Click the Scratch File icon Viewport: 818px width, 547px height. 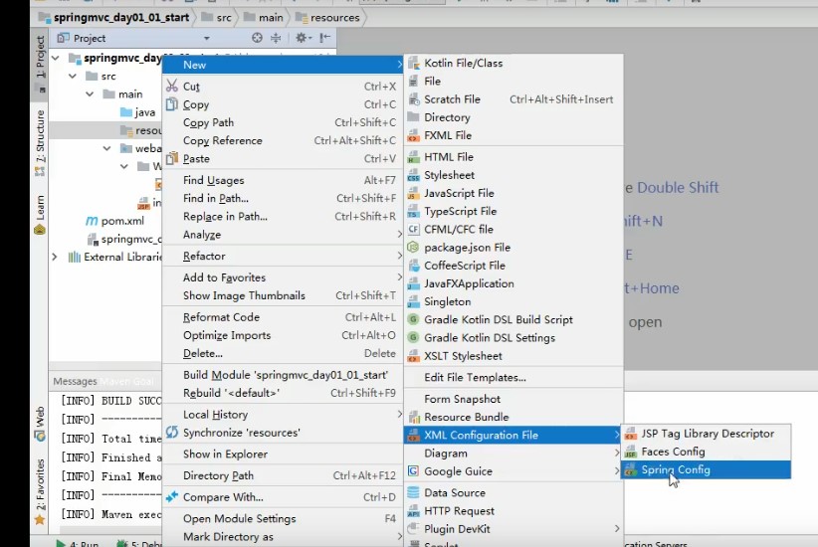click(413, 99)
